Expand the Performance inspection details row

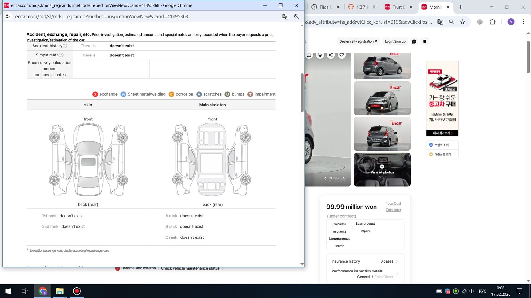[365, 274]
